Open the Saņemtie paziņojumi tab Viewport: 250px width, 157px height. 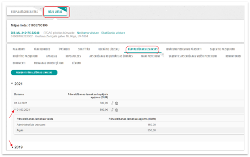(222, 49)
